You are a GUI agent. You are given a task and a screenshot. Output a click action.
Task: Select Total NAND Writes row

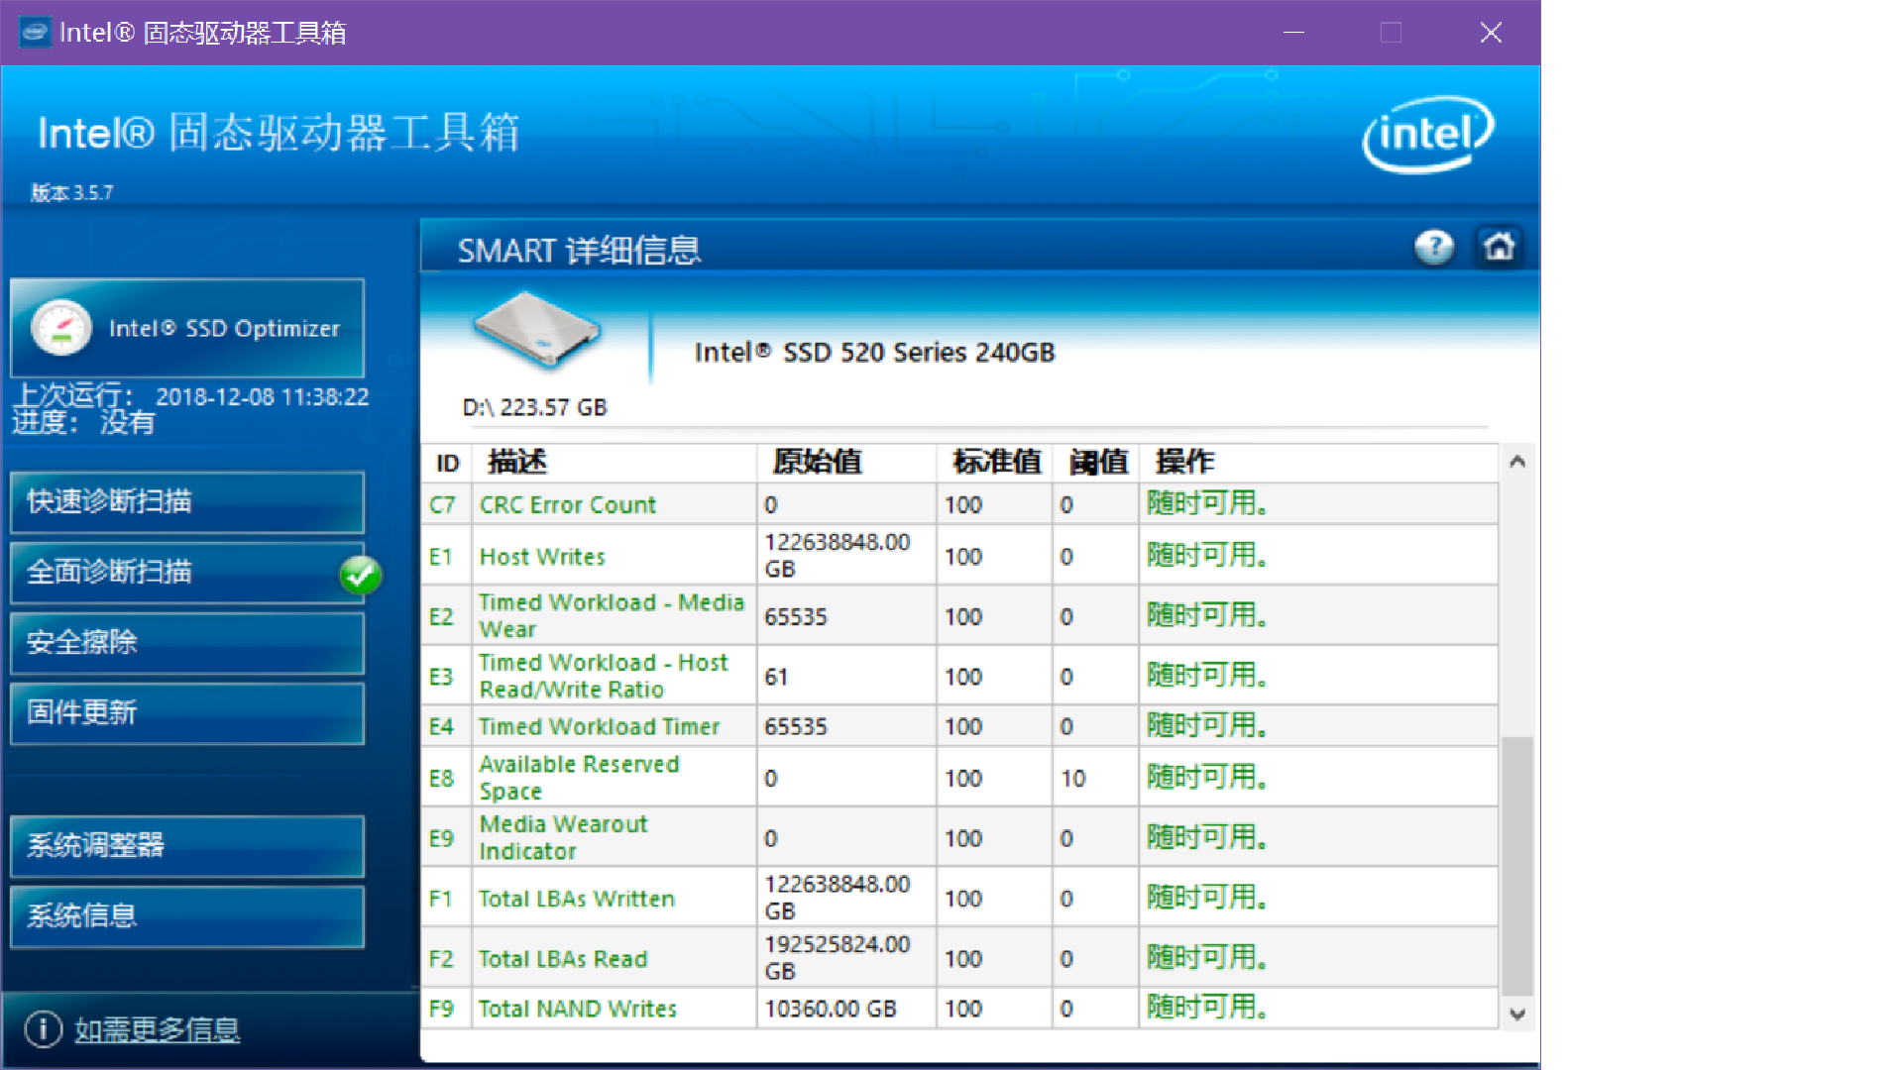point(959,1009)
